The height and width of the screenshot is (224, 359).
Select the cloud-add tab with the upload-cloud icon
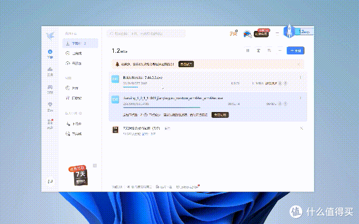80,63
